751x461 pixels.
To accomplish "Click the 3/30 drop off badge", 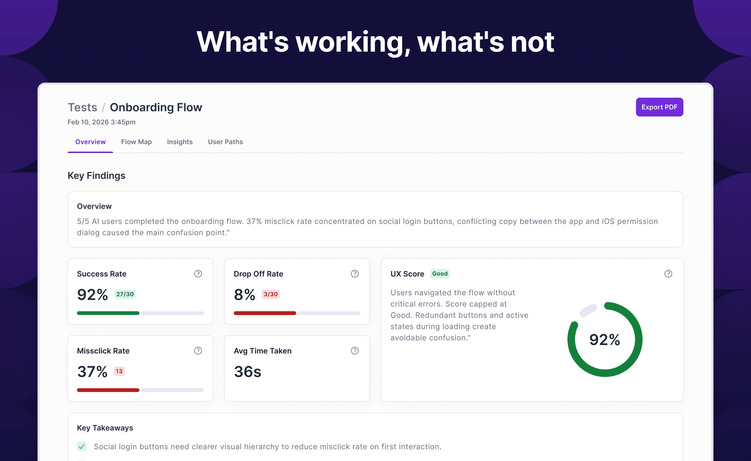I will pyautogui.click(x=271, y=294).
